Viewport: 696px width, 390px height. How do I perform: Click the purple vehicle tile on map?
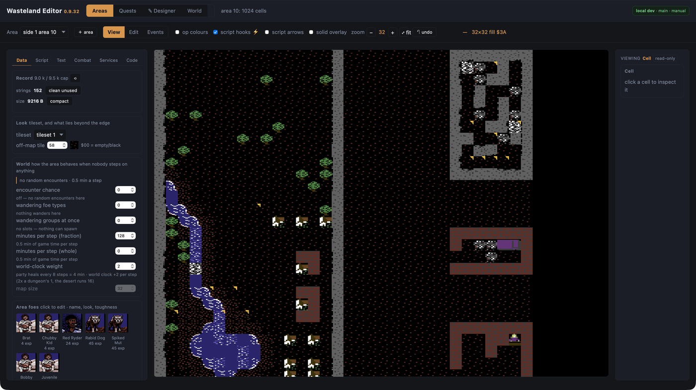(x=508, y=244)
